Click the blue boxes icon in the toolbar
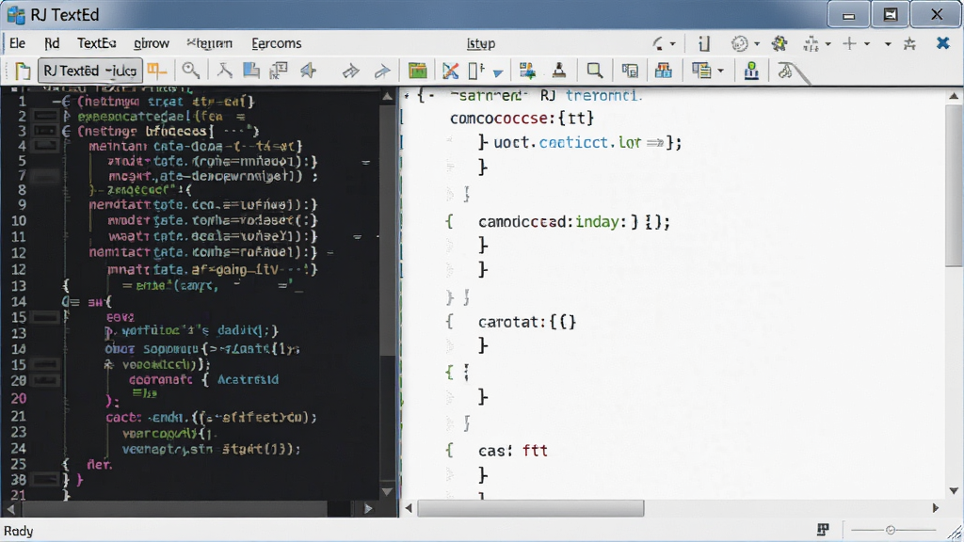Image resolution: width=964 pixels, height=542 pixels. tap(664, 71)
